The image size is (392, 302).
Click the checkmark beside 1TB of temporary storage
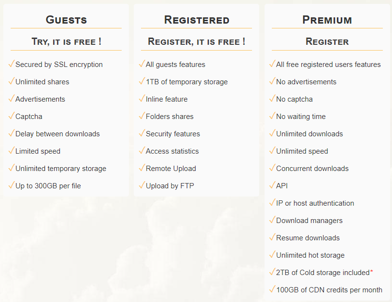(x=141, y=81)
